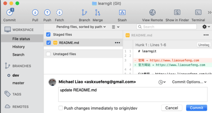Click the author avatar image
Image resolution: width=212 pixels, height=113 pixels.
click(52, 82)
